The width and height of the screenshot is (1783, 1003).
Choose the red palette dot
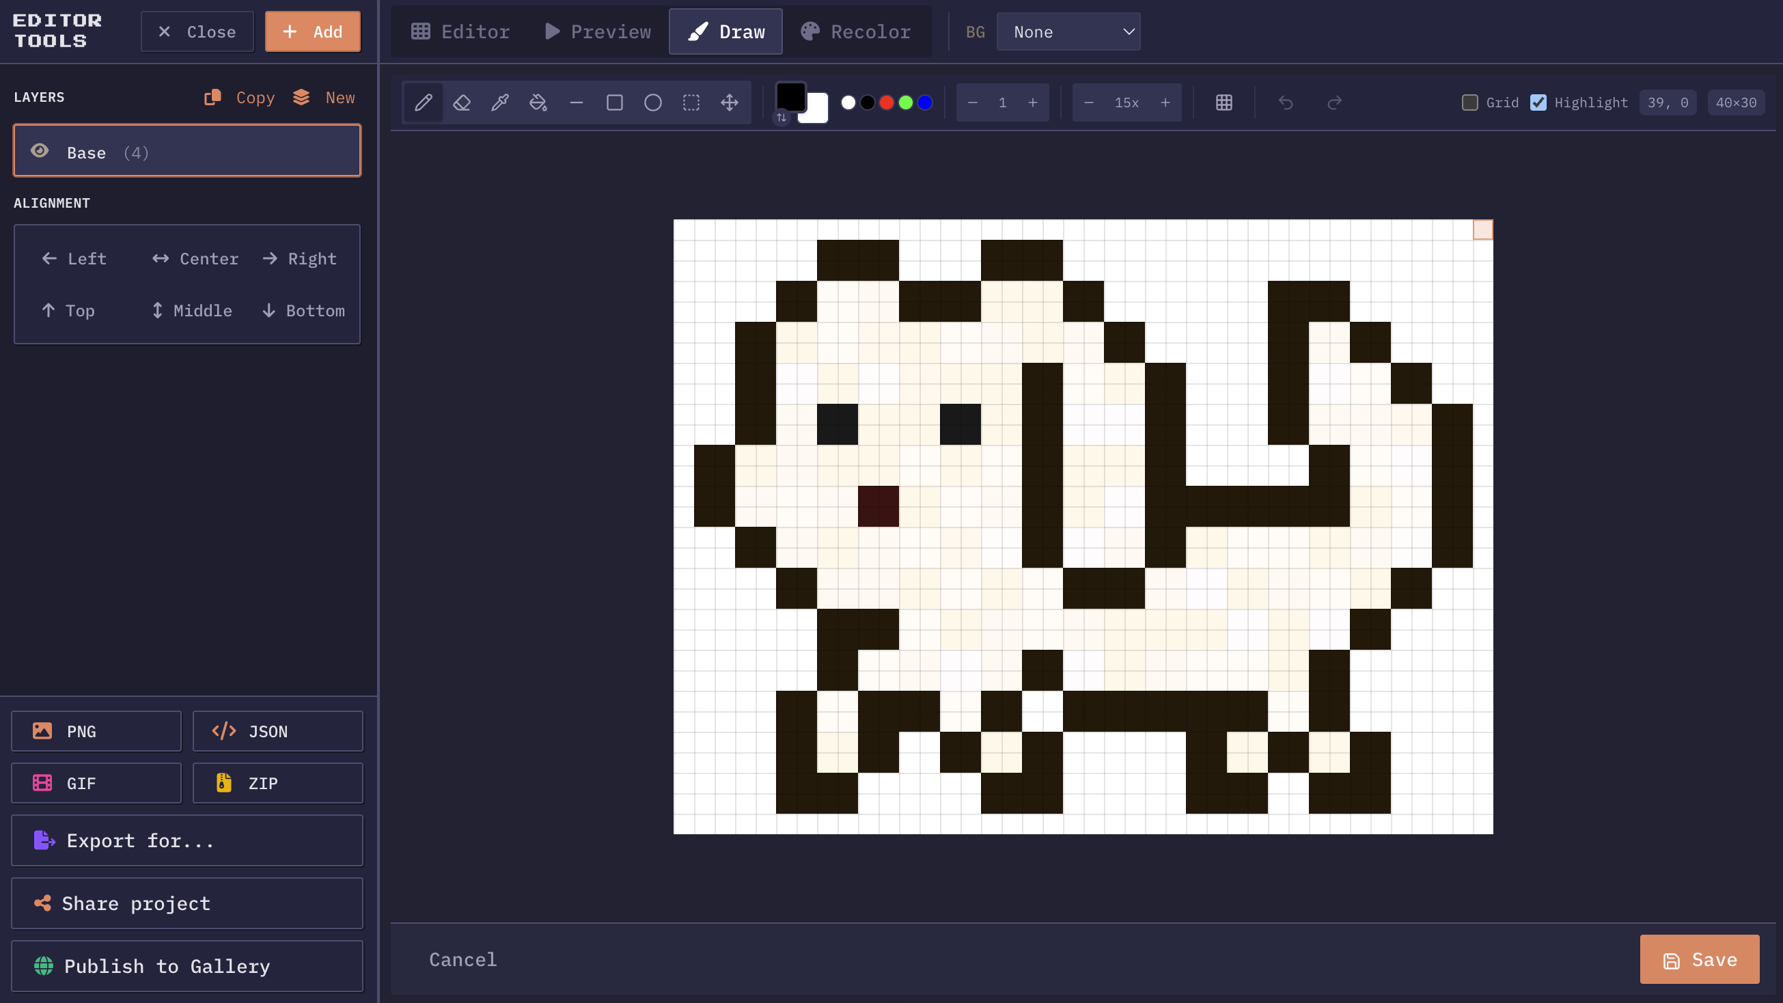[x=887, y=102]
